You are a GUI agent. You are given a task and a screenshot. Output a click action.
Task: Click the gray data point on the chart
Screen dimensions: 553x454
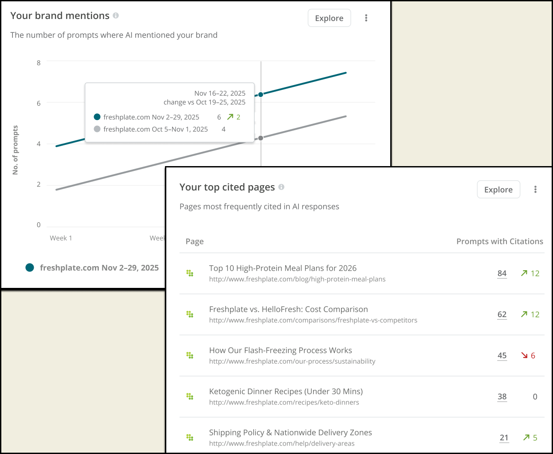click(261, 138)
